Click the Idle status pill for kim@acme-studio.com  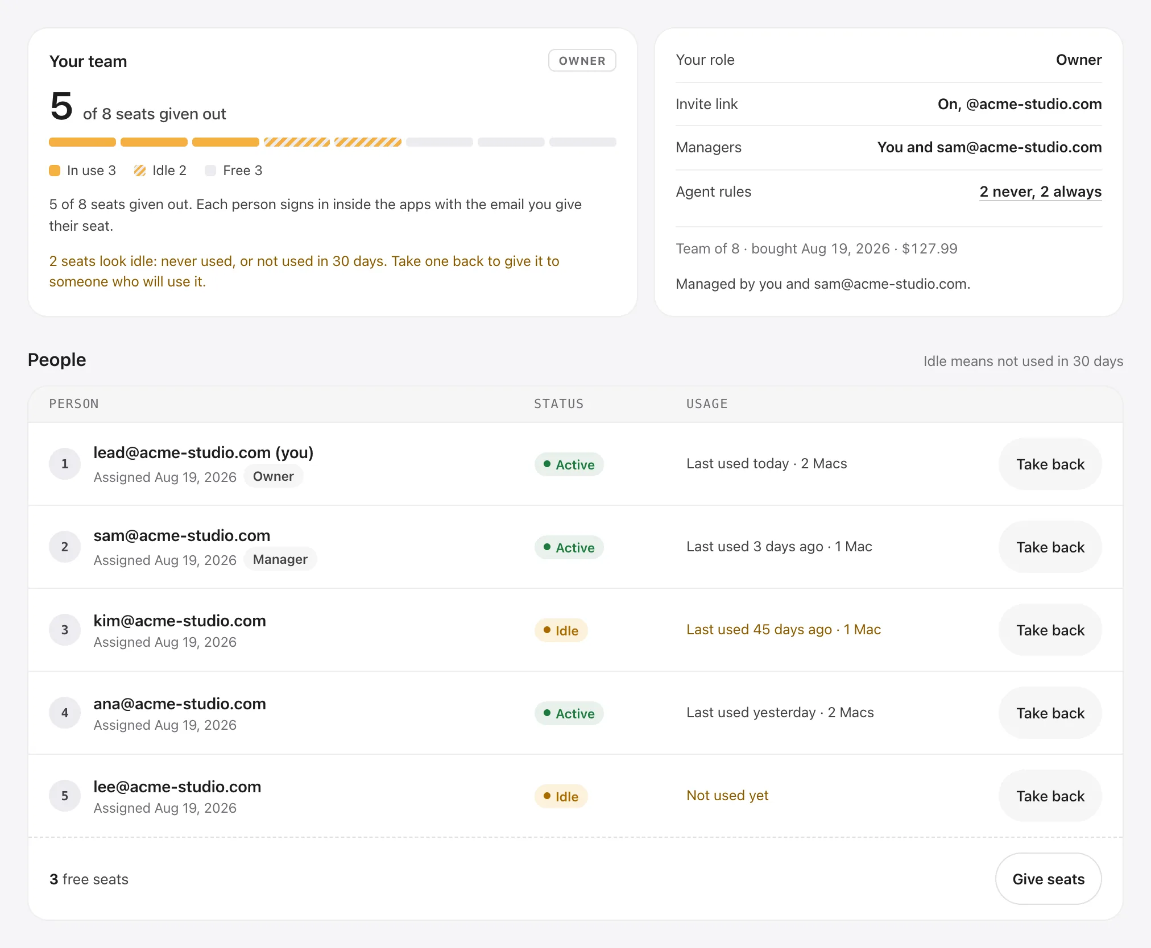561,630
